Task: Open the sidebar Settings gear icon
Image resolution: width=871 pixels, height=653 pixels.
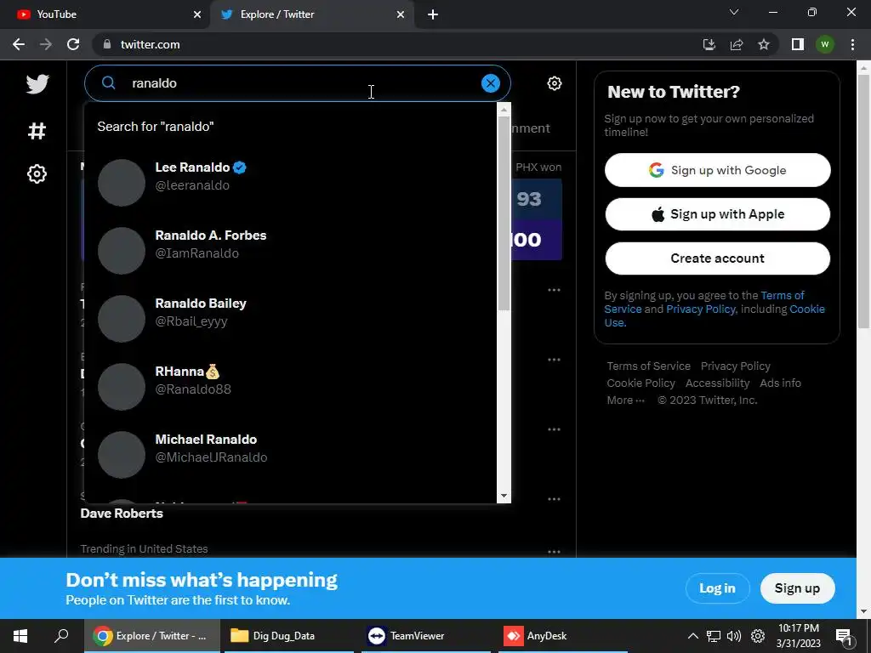Action: [x=37, y=173]
